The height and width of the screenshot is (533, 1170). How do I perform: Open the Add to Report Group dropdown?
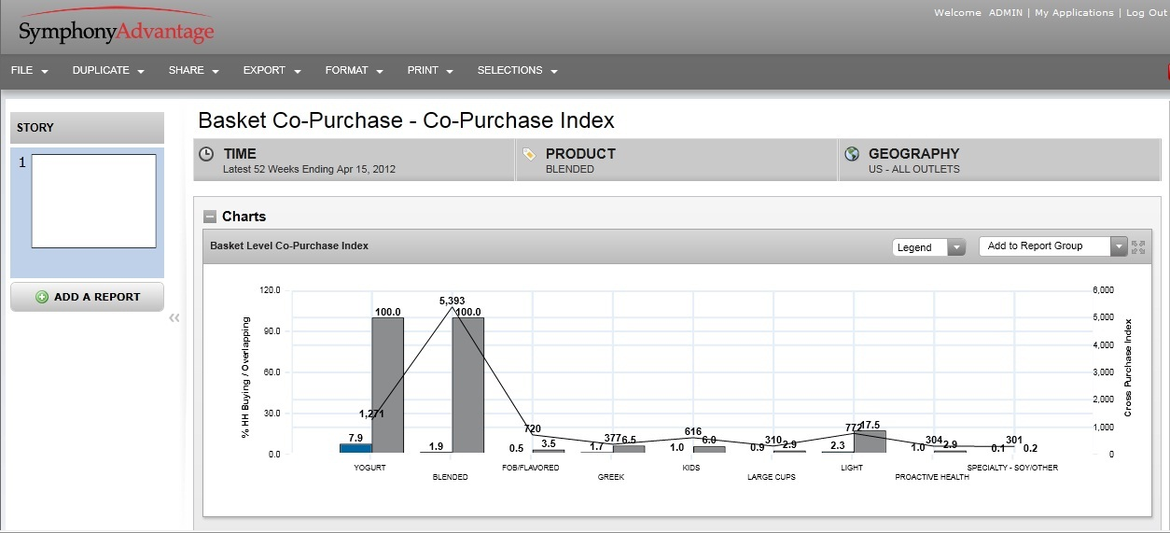pyautogui.click(x=1052, y=246)
